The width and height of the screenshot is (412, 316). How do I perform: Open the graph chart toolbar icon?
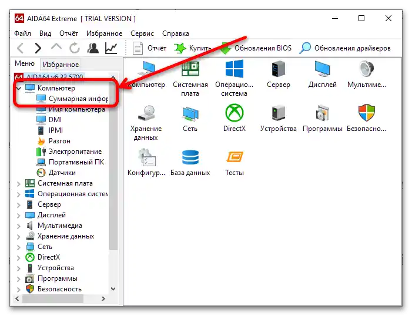pyautogui.click(x=111, y=48)
